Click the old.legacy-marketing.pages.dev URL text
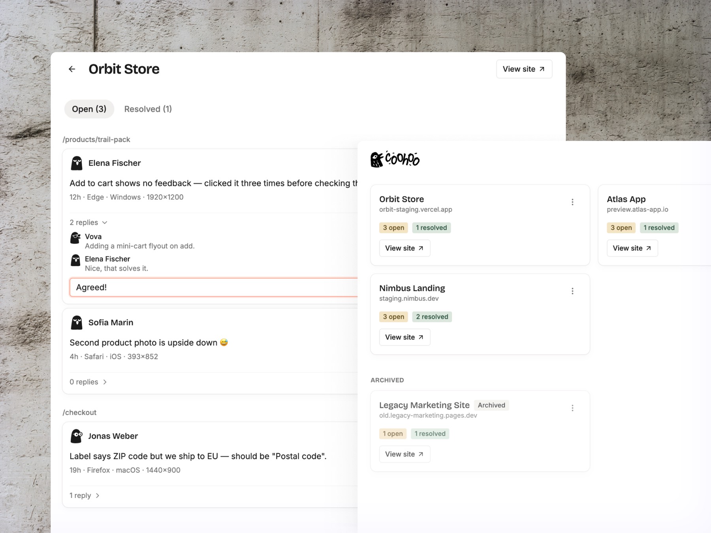 (x=428, y=416)
